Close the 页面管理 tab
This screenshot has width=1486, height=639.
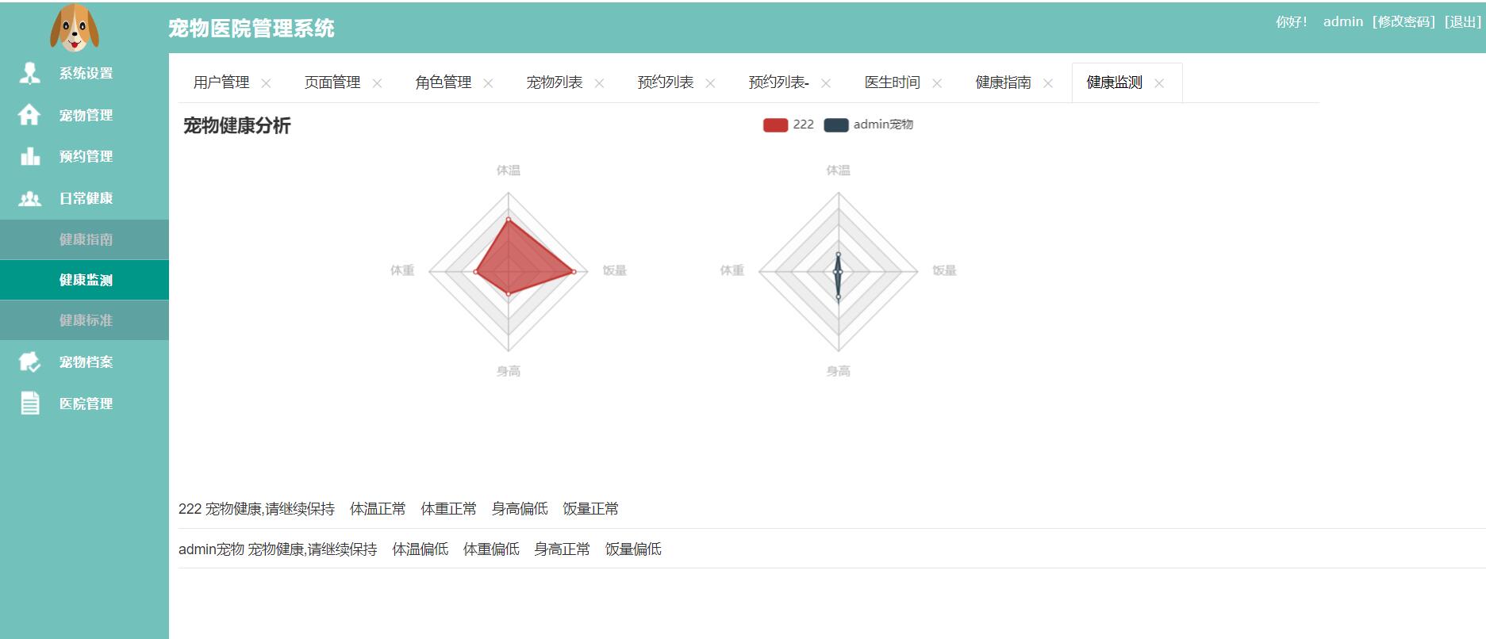377,83
